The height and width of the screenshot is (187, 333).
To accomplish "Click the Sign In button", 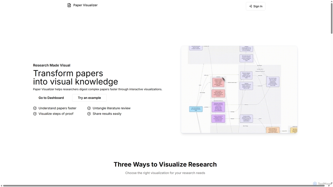I will point(255,6).
